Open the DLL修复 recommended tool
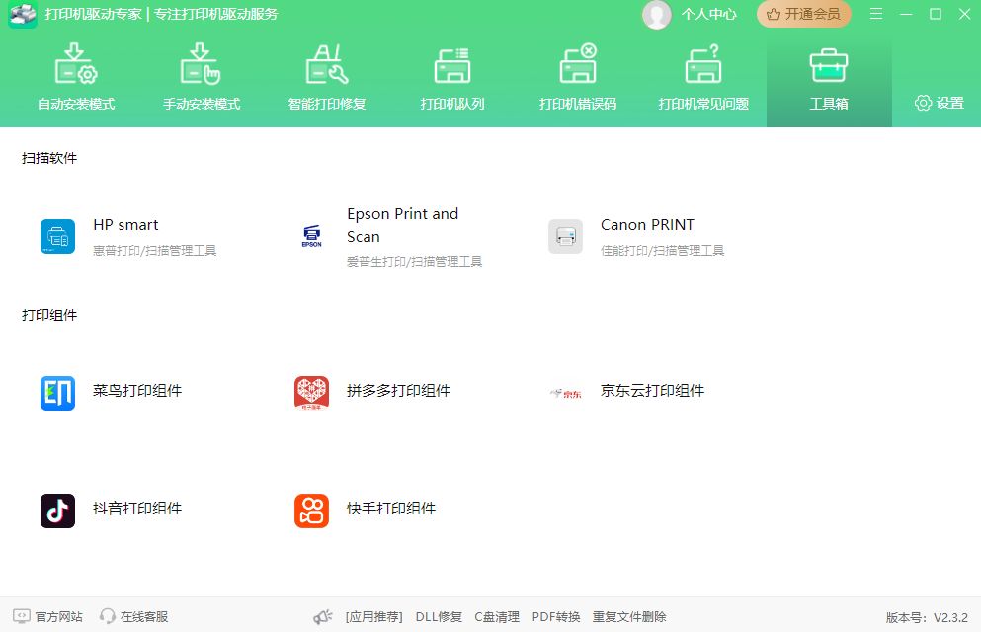Viewport: 981px width, 632px height. point(439,616)
